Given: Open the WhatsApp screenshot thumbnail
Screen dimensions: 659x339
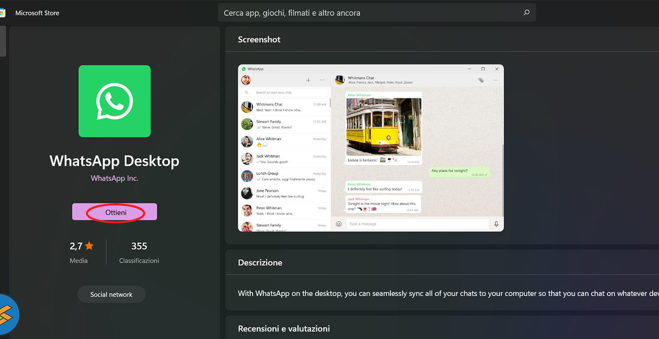Looking at the screenshot, I should tap(370, 148).
